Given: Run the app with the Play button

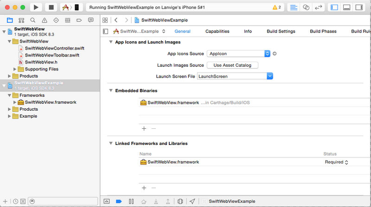Looking at the screenshot, I should [36, 7].
